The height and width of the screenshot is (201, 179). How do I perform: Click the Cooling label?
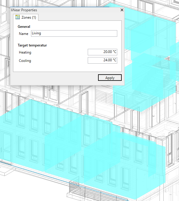pyautogui.click(x=25, y=61)
